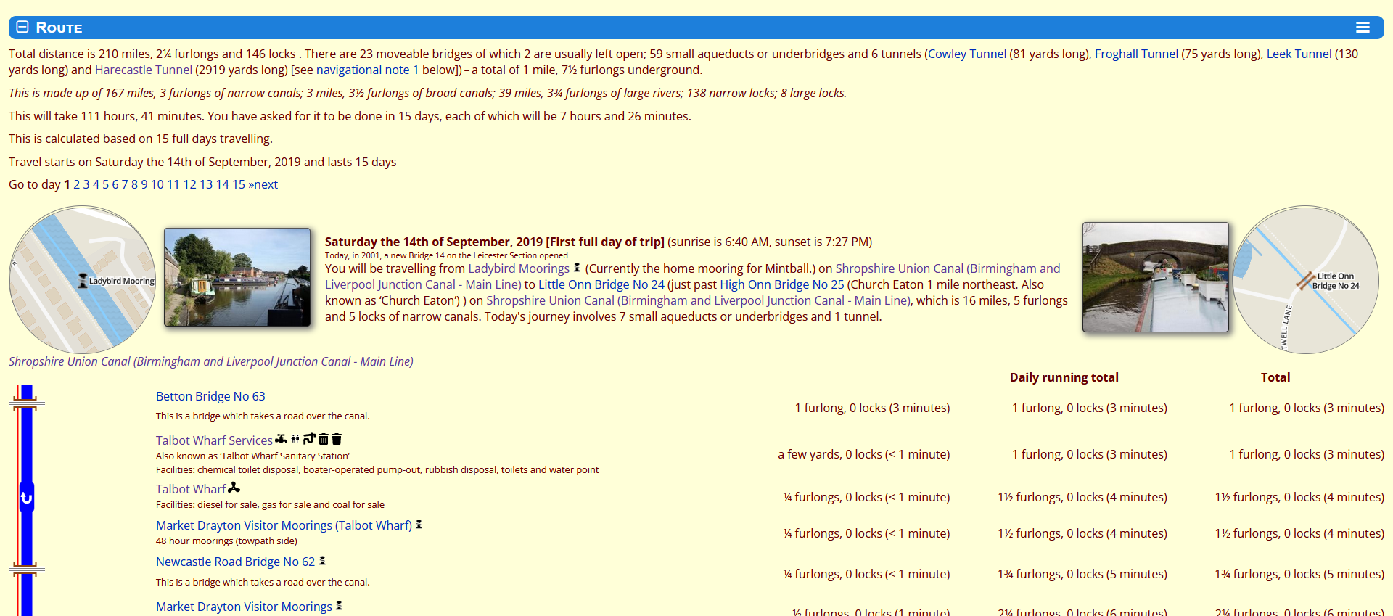1393x616 pixels.
Task: Click the water point tap icon
Action: 281,439
